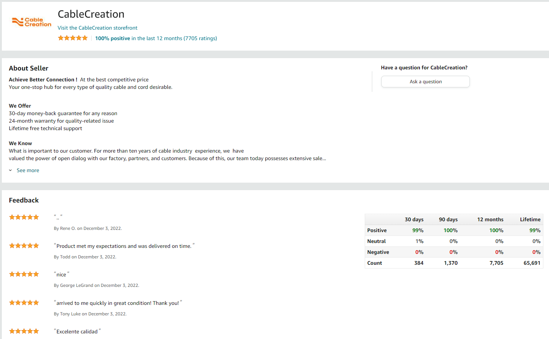This screenshot has height=339, width=549.
Task: Click star rating of Excelente calidad review
Action: point(24,331)
